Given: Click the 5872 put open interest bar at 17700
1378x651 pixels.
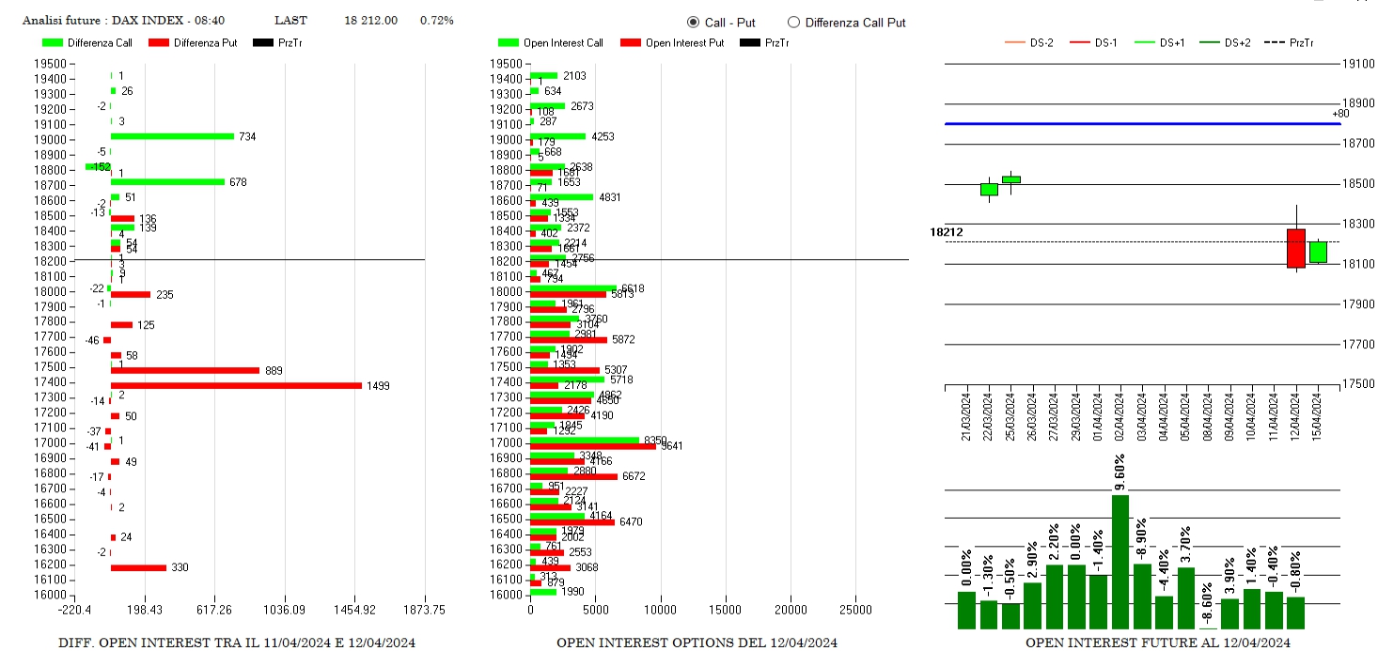Looking at the screenshot, I should pyautogui.click(x=569, y=340).
